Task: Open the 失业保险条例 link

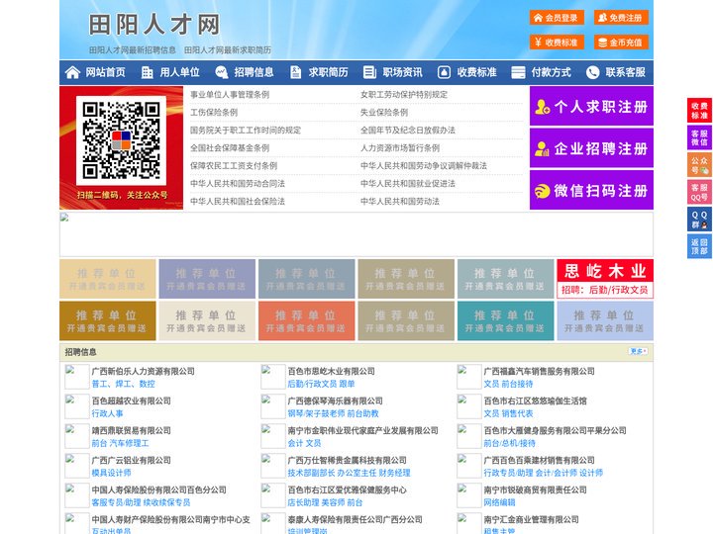Action: tap(384, 112)
